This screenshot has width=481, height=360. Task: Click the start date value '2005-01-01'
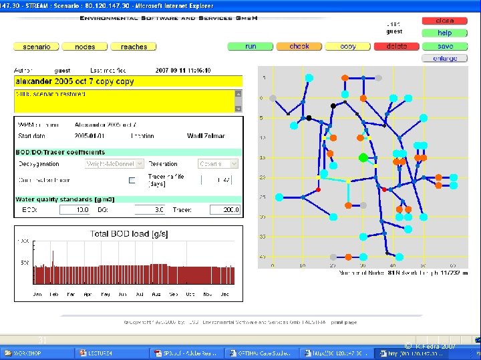point(90,135)
